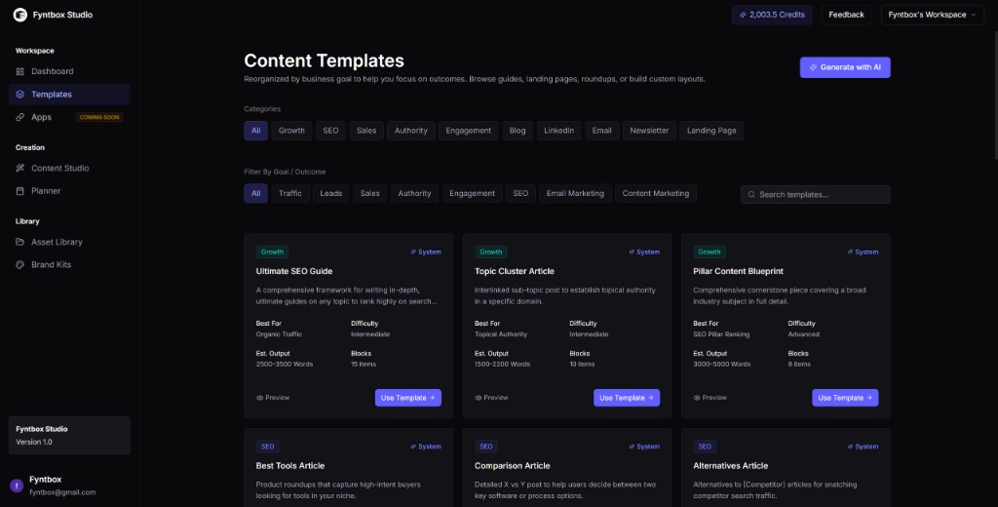Image resolution: width=998 pixels, height=507 pixels.
Task: Select the Blog category chip
Action: pyautogui.click(x=518, y=131)
